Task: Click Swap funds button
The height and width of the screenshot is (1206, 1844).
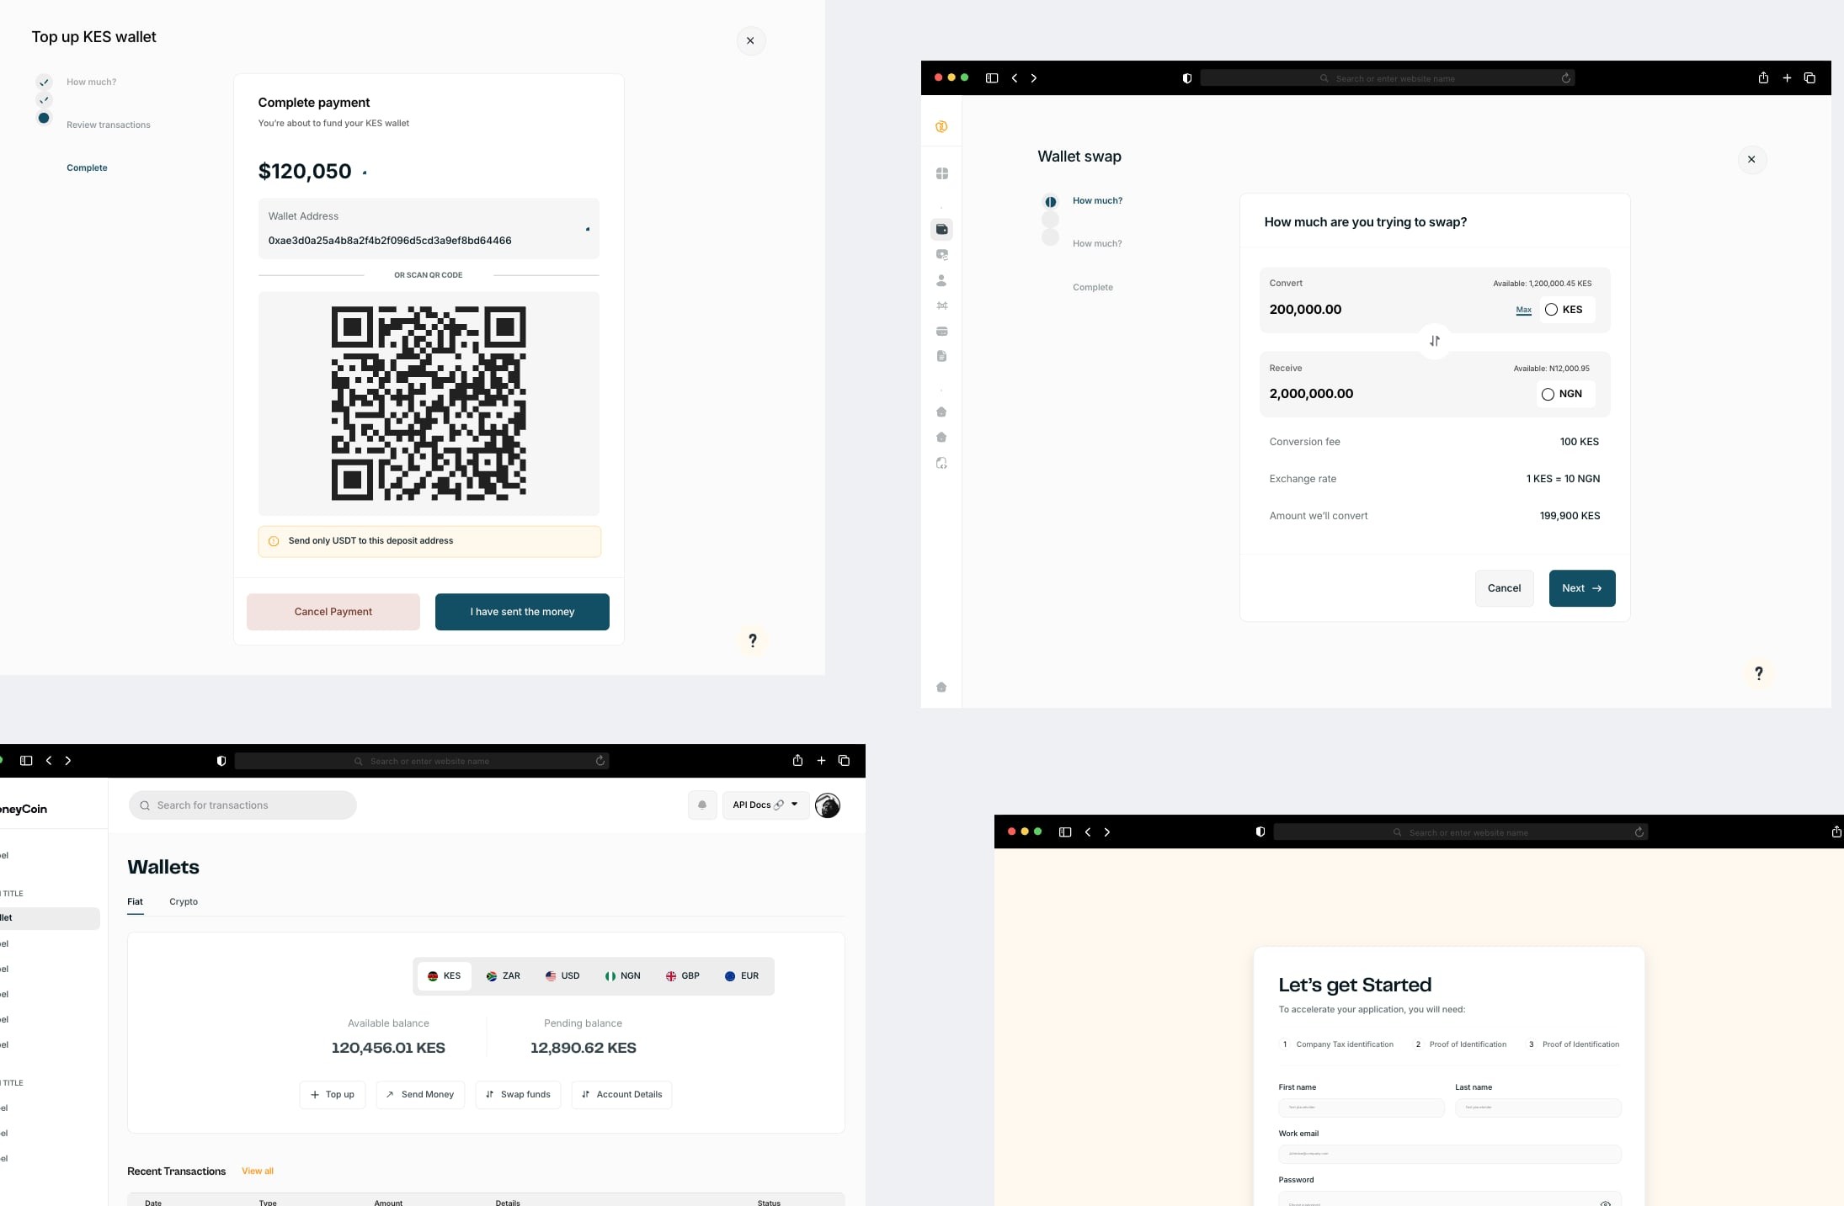Action: point(518,1095)
